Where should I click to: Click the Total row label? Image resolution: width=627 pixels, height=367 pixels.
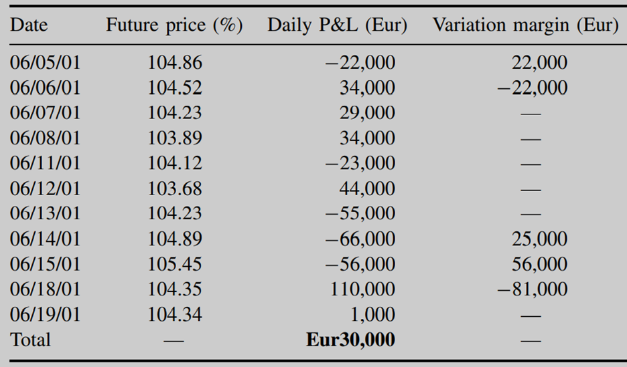pyautogui.click(x=31, y=340)
